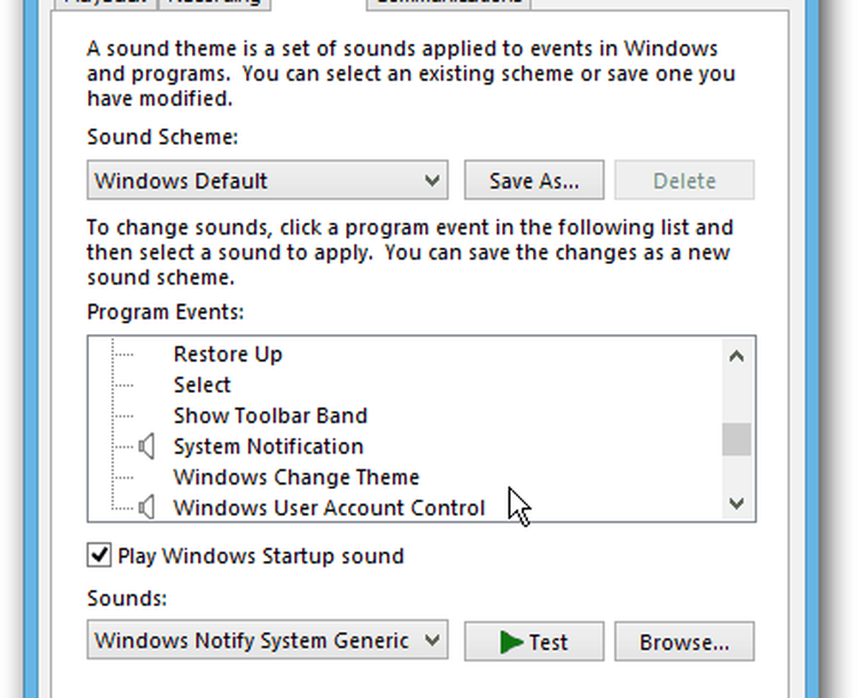Select the Restore Up program event
Image resolution: width=857 pixels, height=698 pixels.
(x=227, y=354)
